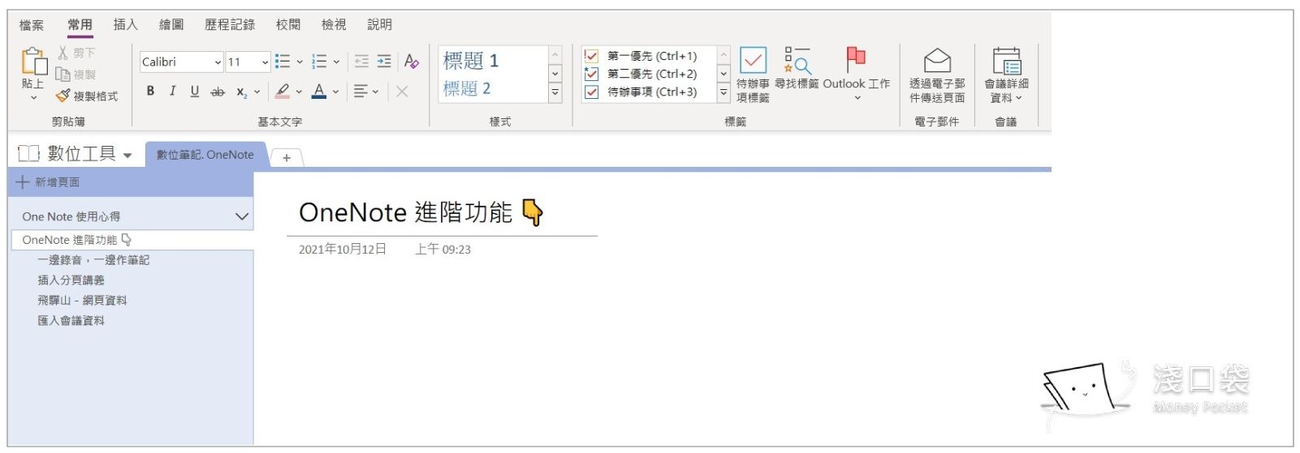This screenshot has width=1300, height=453.
Task: Collapse the One Note 使用心得 page group
Action: (241, 216)
